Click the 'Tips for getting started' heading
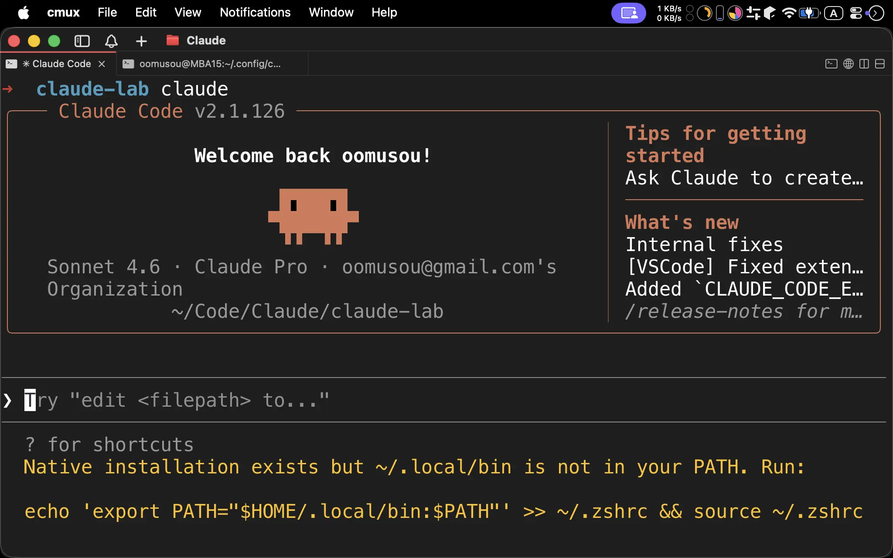This screenshot has width=893, height=558. [716, 144]
